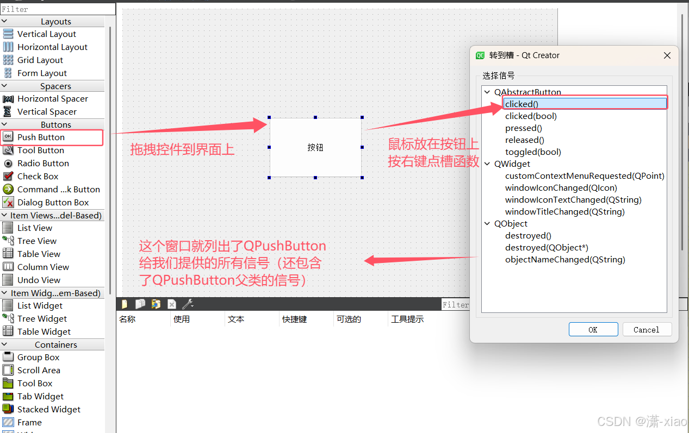
Task: Choose windowIconTextChanged(QString) signal
Action: (573, 199)
